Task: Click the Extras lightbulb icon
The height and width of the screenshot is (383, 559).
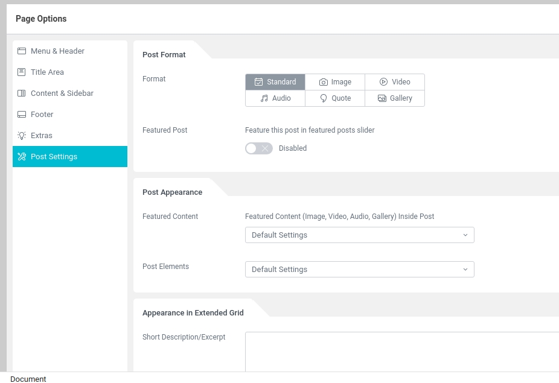Action: [x=22, y=136]
